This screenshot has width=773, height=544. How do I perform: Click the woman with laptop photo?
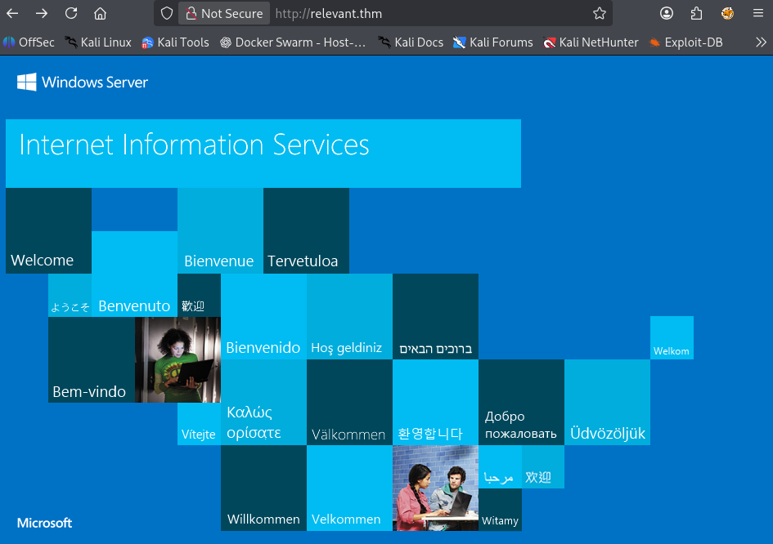coord(178,360)
